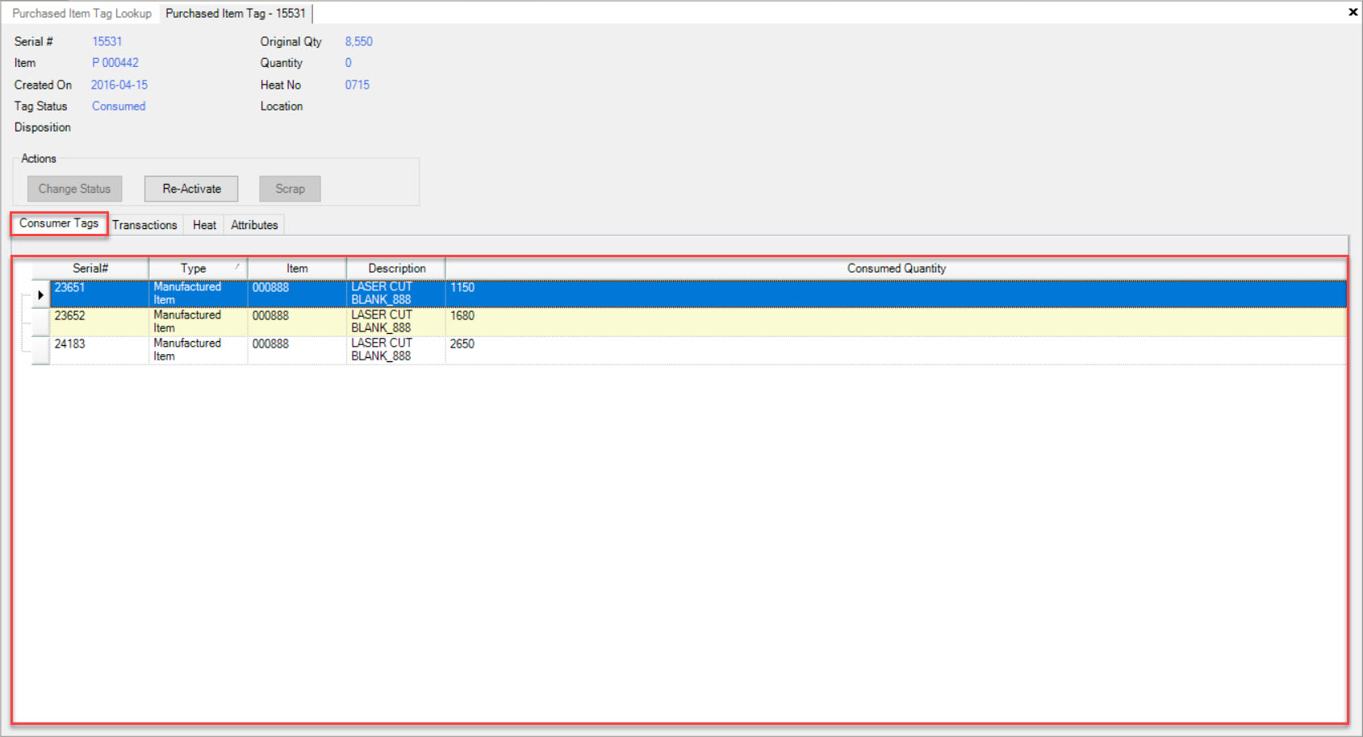Open the Heat tab

click(x=204, y=225)
